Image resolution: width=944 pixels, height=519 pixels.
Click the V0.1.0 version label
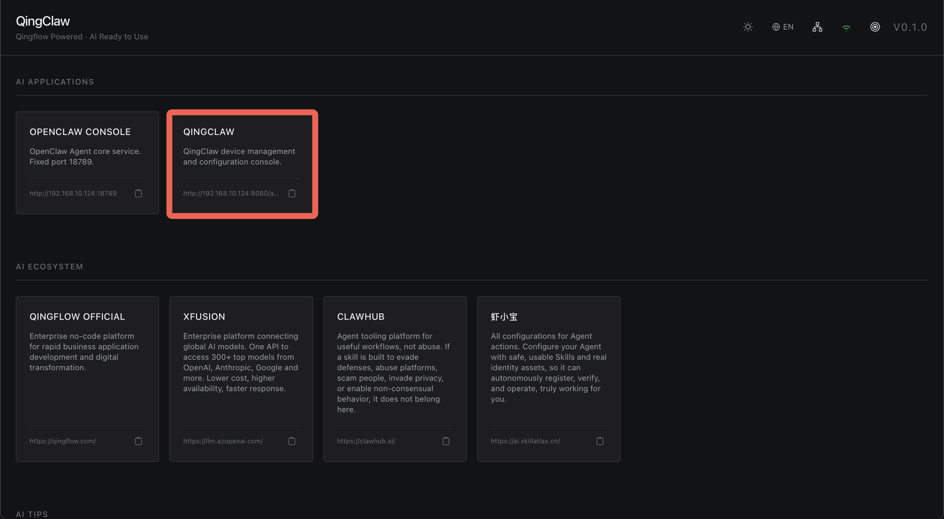click(910, 27)
